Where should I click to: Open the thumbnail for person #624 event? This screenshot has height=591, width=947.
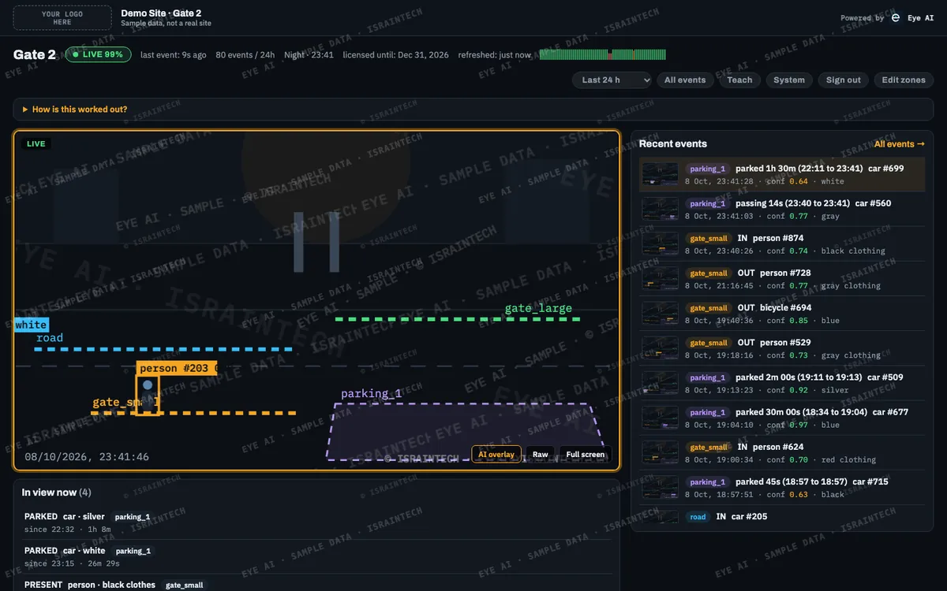click(660, 452)
